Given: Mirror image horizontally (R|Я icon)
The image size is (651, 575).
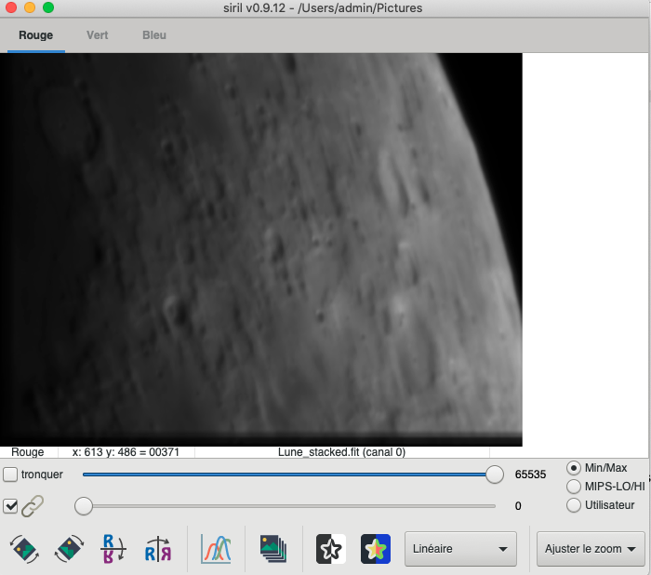Looking at the screenshot, I should (158, 549).
